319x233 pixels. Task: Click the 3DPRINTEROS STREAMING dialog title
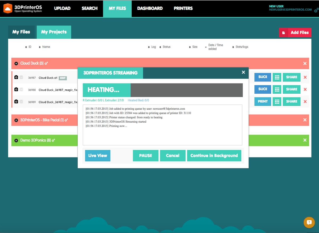(x=110, y=73)
